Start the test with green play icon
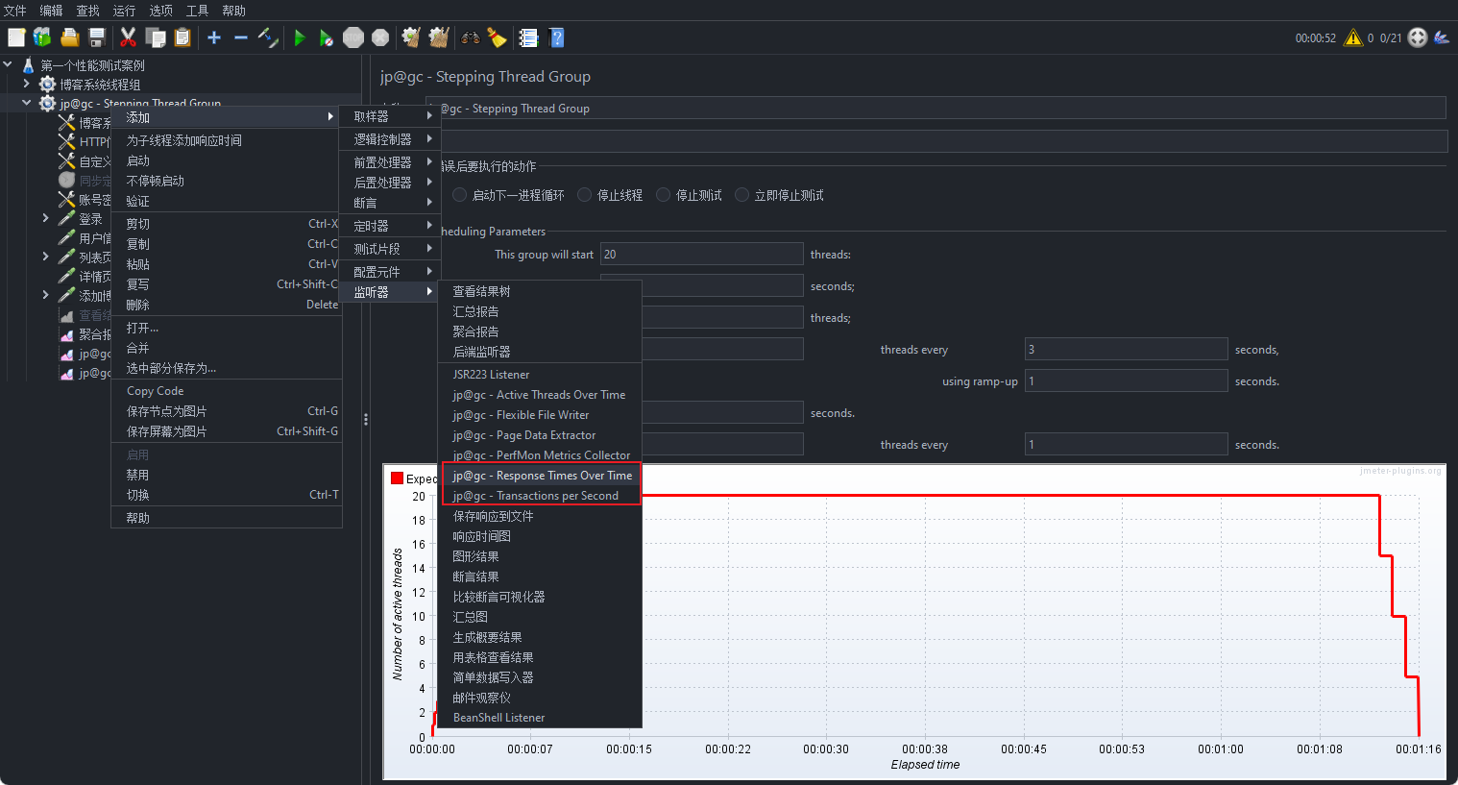 pos(300,37)
